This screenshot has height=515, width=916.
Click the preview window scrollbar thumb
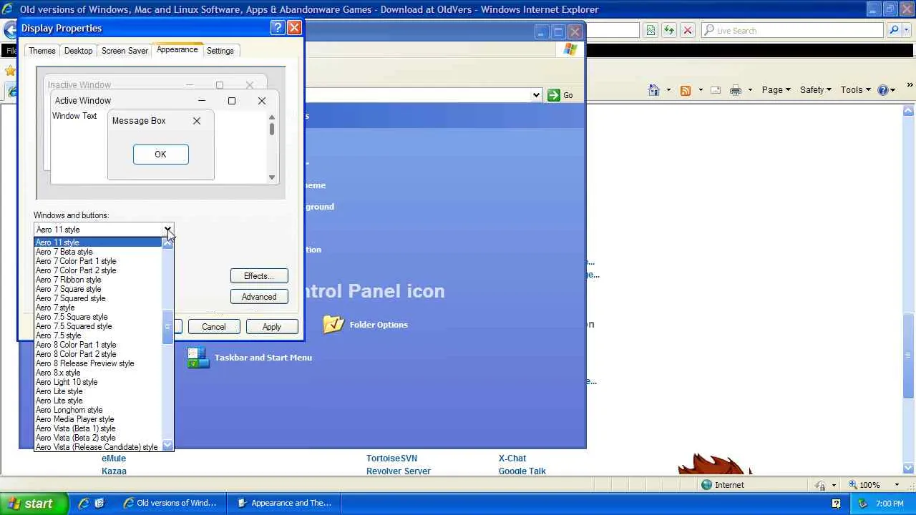(x=272, y=129)
